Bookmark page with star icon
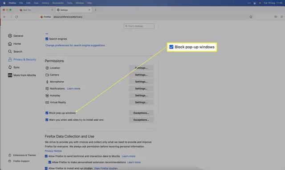This screenshot has width=285, height=170. click(251, 17)
